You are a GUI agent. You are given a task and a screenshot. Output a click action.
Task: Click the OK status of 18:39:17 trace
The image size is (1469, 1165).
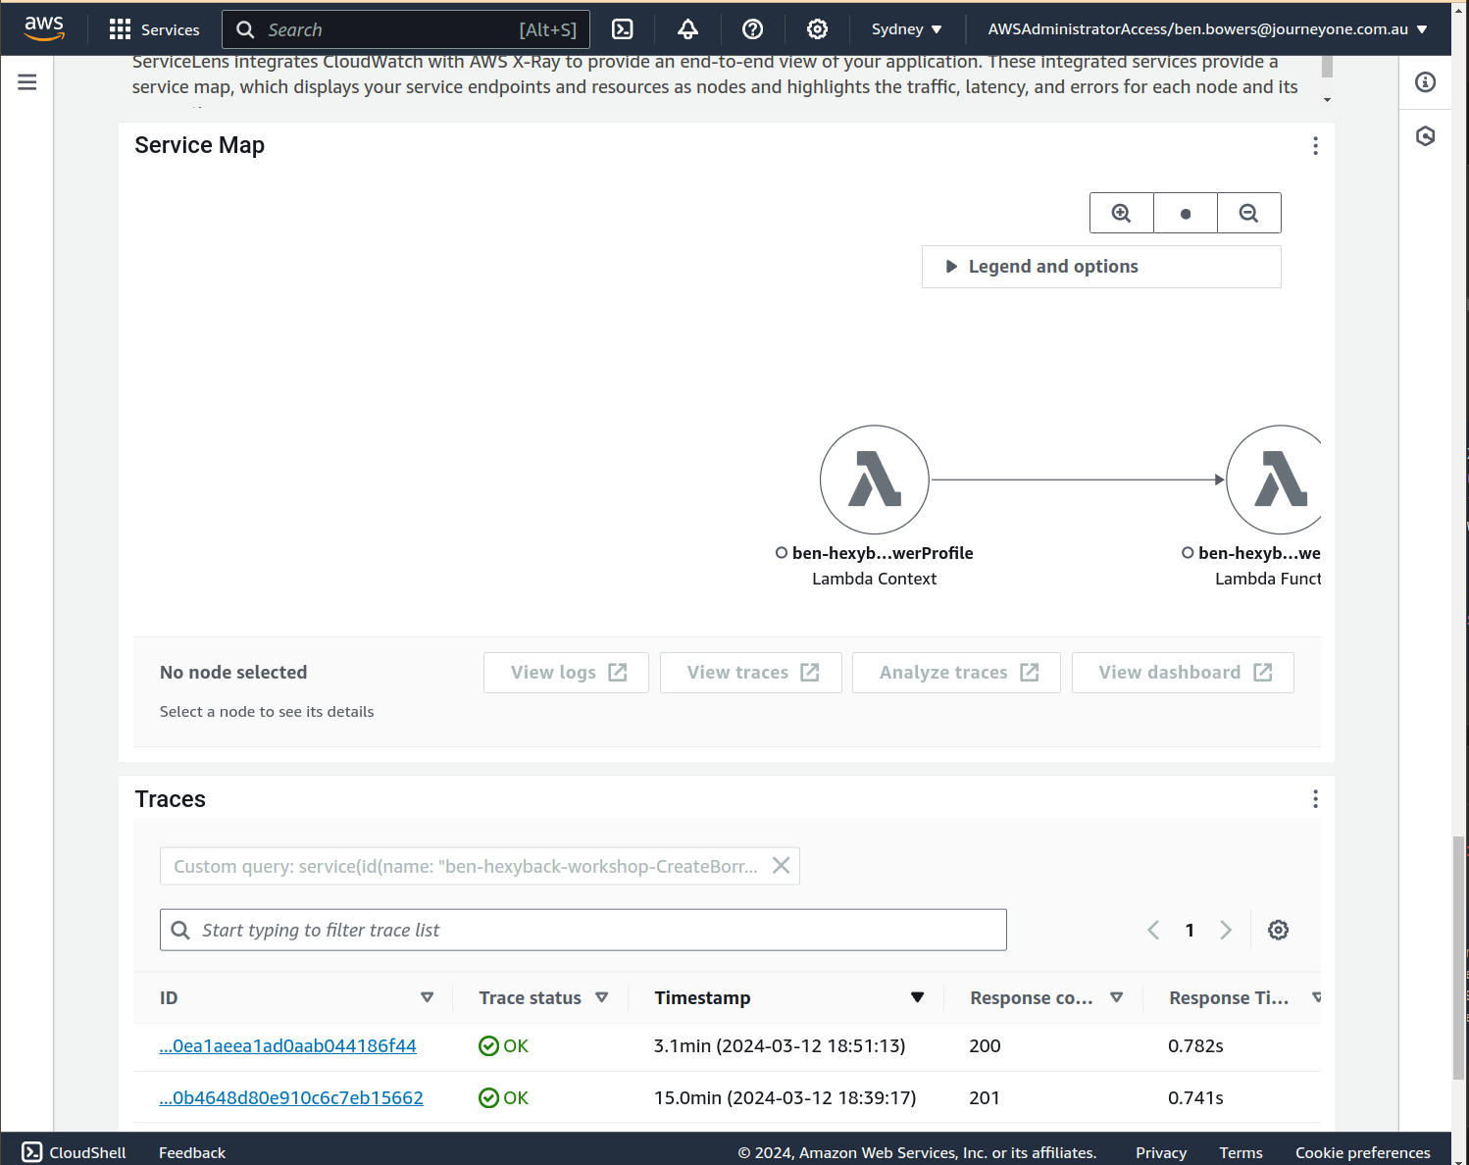pos(504,1098)
